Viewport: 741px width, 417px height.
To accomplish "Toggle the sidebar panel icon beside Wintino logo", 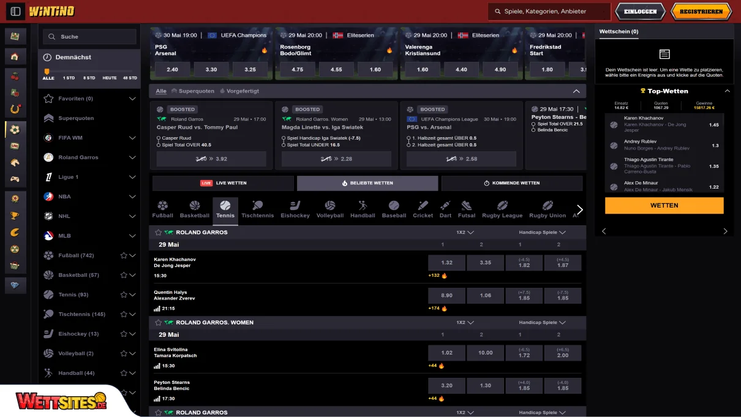I will (x=15, y=11).
